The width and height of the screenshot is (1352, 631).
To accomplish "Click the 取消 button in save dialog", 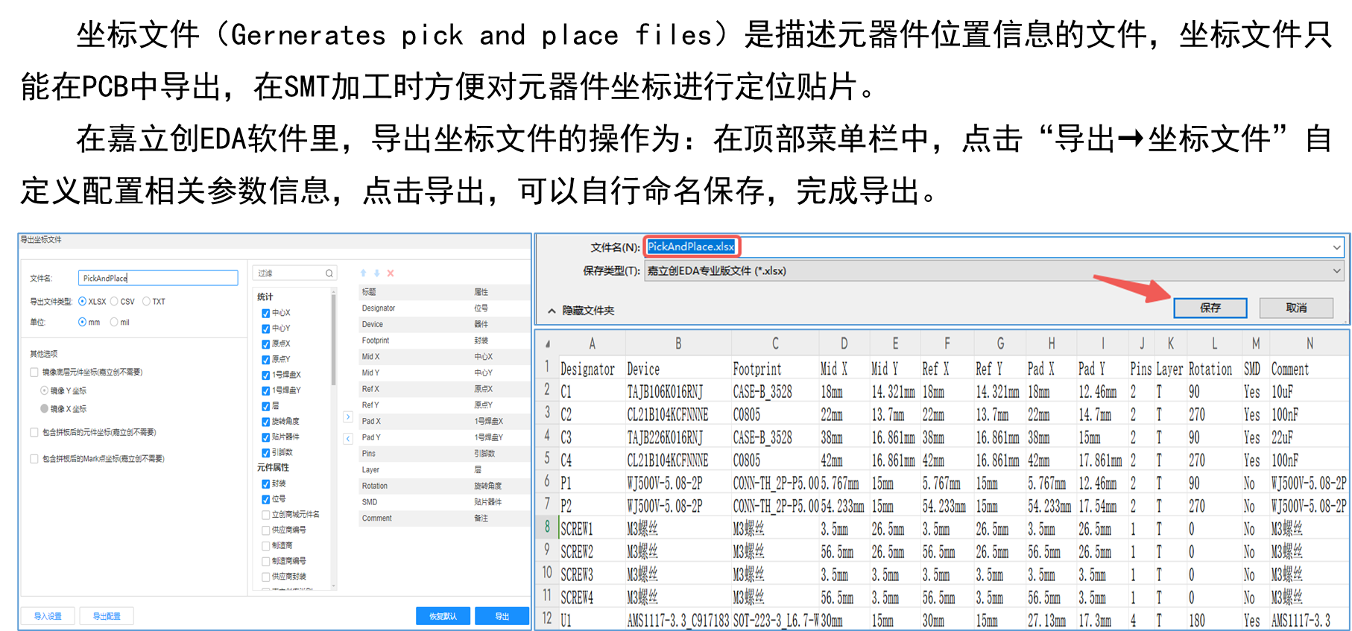I will pyautogui.click(x=1296, y=308).
